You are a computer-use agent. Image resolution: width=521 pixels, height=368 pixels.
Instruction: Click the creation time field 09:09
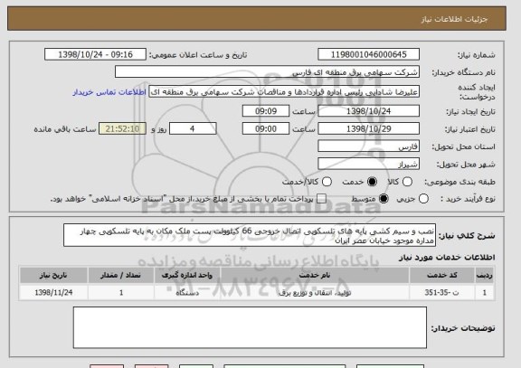pyautogui.click(x=266, y=111)
